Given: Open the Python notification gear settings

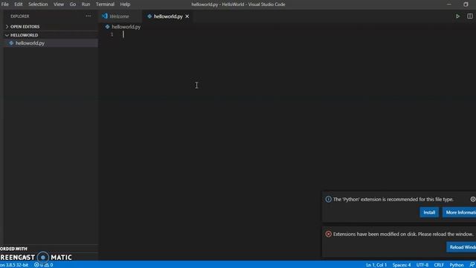Looking at the screenshot, I should (x=473, y=200).
